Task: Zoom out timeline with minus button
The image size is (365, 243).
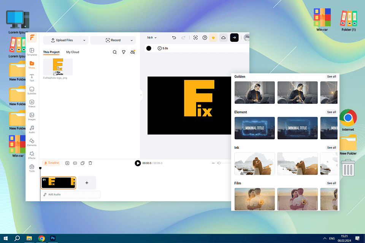Action: coord(213,163)
